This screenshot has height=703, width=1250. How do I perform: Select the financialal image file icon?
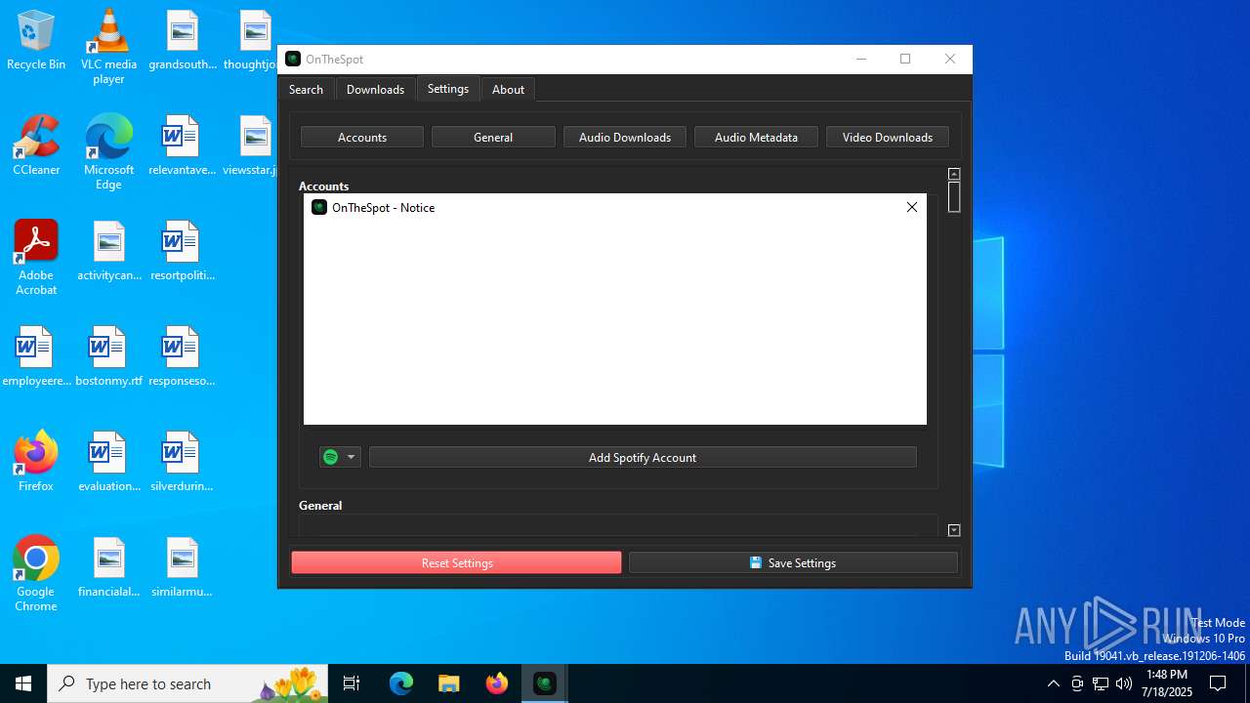click(108, 568)
